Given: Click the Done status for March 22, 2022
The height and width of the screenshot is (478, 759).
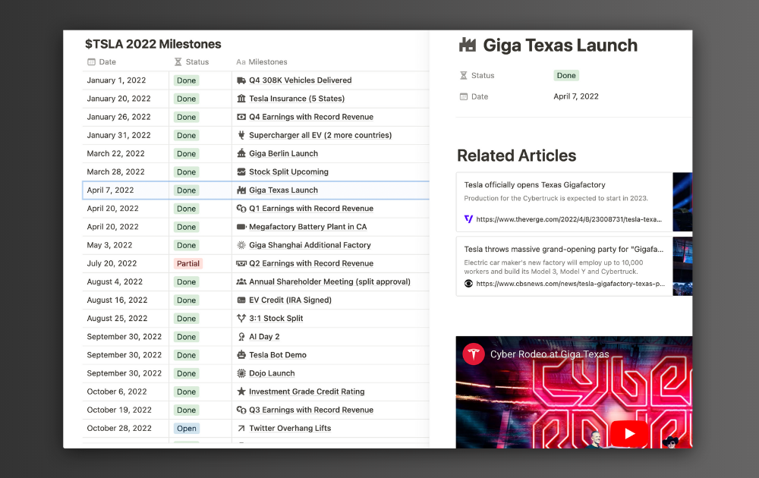Looking at the screenshot, I should [186, 154].
